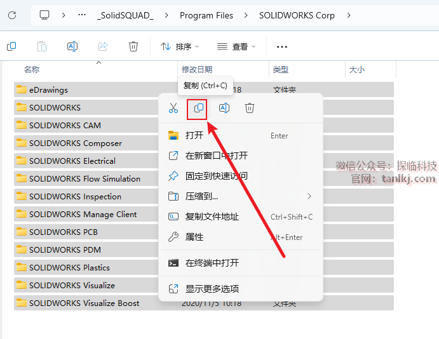Click the toolbar Rename icon
Viewport: 439px width, 339px height.
(x=72, y=46)
